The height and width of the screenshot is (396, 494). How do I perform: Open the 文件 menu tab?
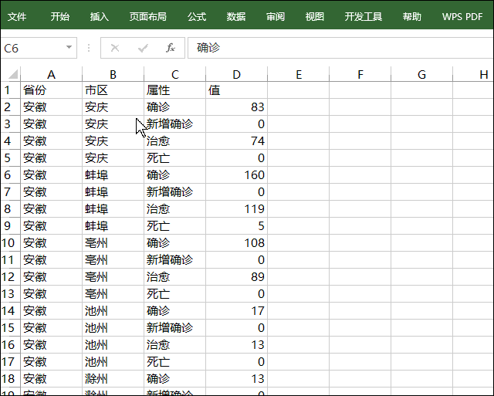pos(17,16)
